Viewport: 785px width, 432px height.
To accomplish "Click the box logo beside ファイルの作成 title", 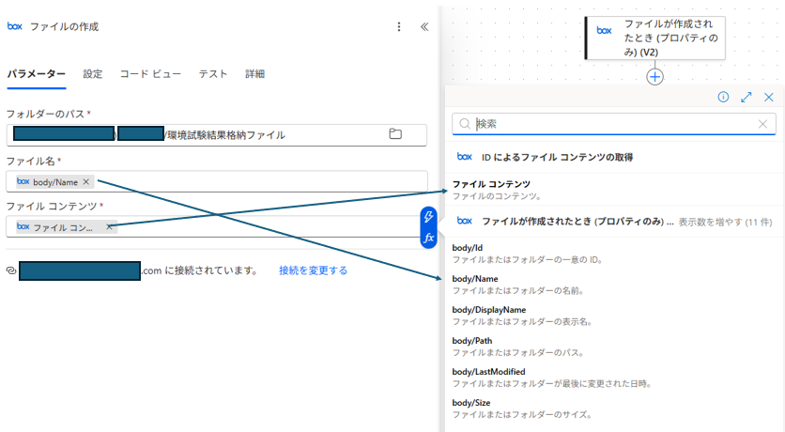I will pyautogui.click(x=15, y=26).
